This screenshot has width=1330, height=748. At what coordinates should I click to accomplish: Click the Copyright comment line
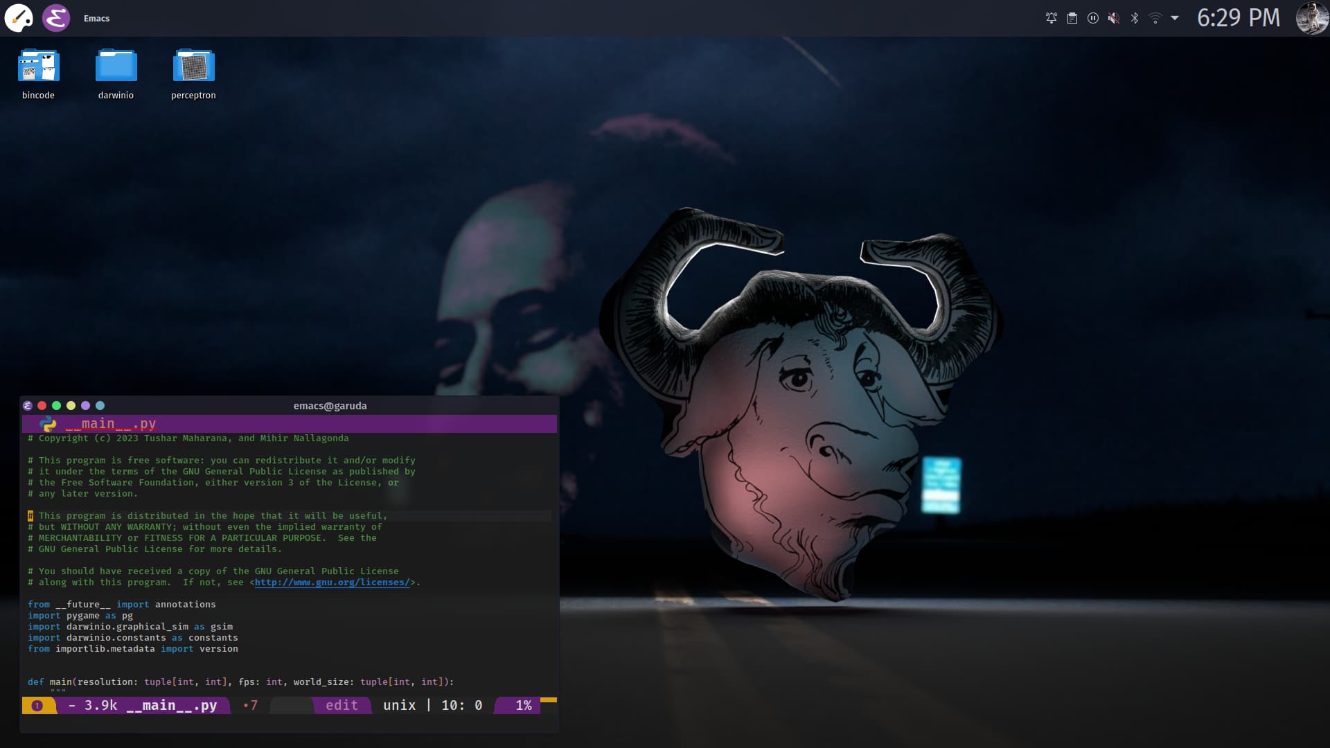pyautogui.click(x=188, y=438)
